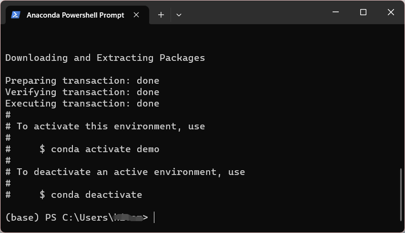The image size is (405, 233).
Task: Click the "Verifying transaction: done" line
Action: 82,92
